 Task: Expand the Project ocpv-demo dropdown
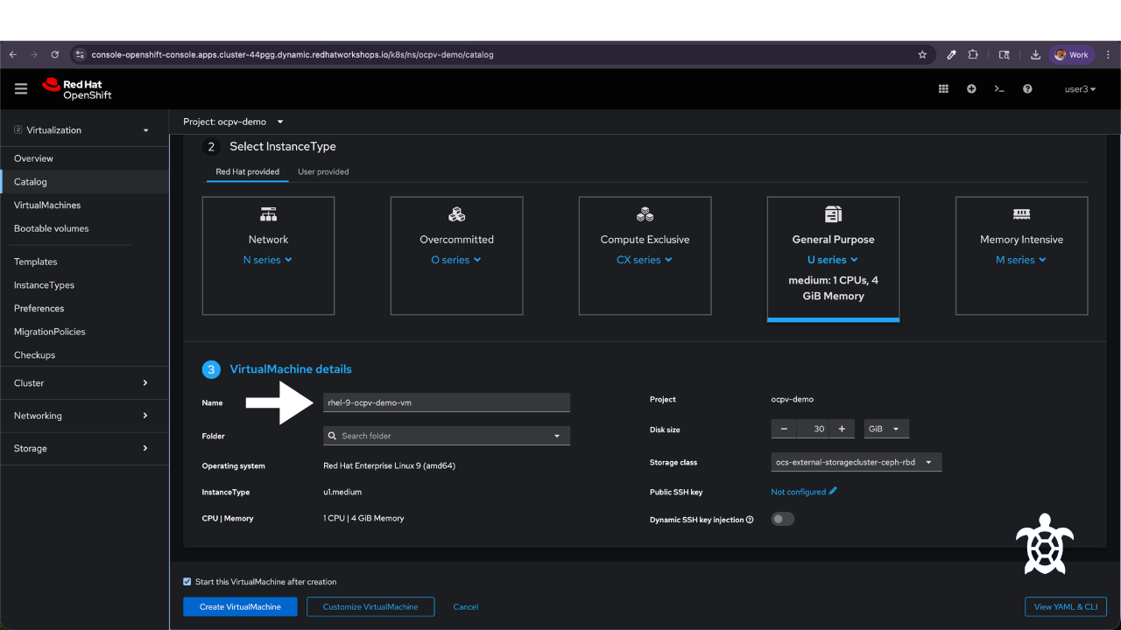click(233, 122)
